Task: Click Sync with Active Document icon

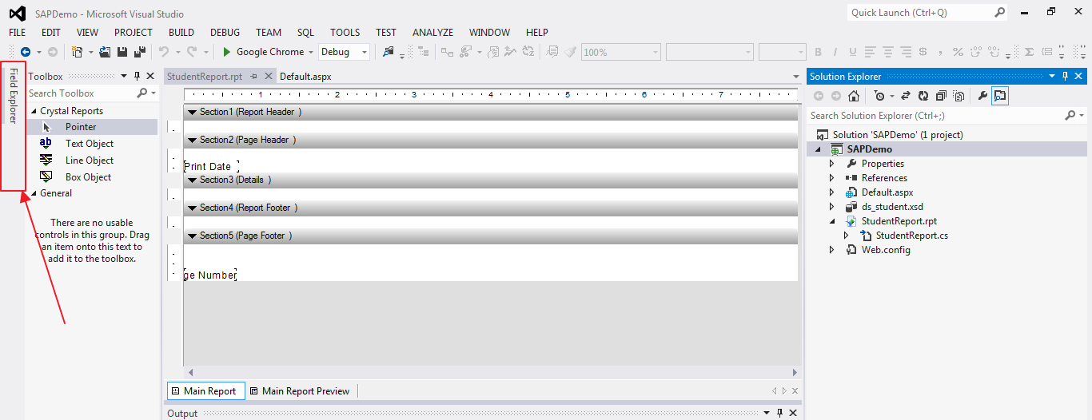Action: [906, 96]
